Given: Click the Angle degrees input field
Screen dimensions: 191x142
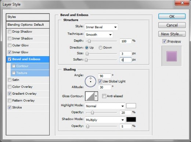Looking at the screenshot, I should [x=104, y=76].
